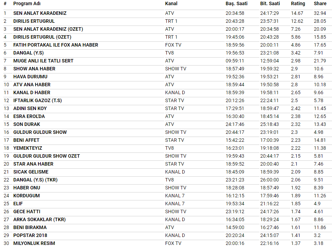Click the Program Adı column header
Viewport: 332px width, 247px height.
(x=27, y=3)
